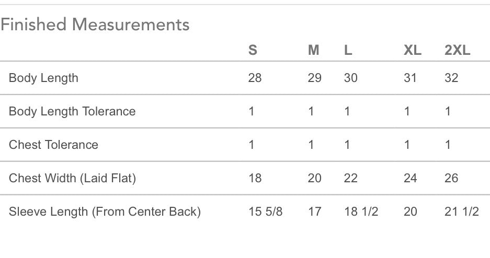This screenshot has width=490, height=258.
Task: Click the Sleeve Length value 15 5/8
Action: coord(266,212)
